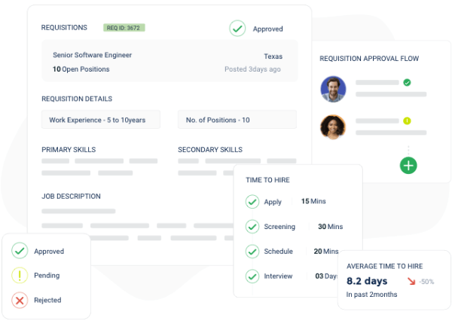Click the 10 Open Positions text
Image resolution: width=452 pixels, height=324 pixels.
[81, 69]
